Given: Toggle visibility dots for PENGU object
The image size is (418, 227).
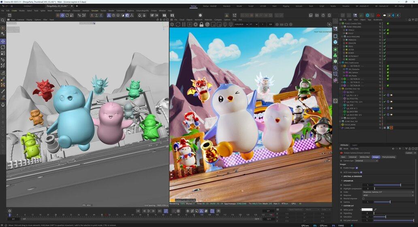Looking at the screenshot, I should tap(382, 30).
